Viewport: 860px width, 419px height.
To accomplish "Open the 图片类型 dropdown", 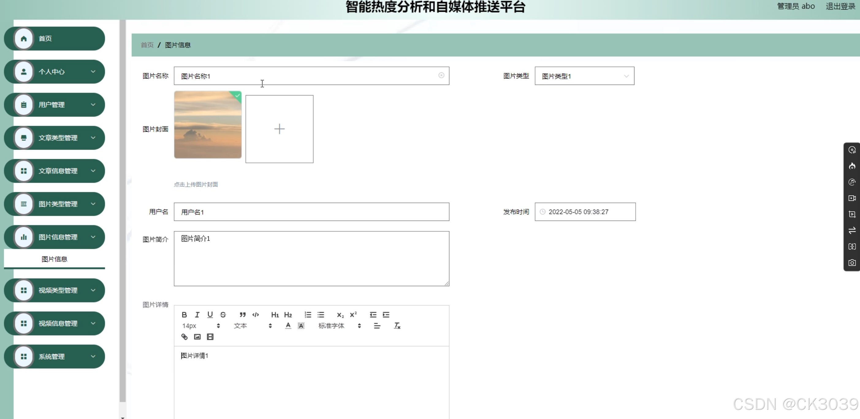I will [585, 76].
